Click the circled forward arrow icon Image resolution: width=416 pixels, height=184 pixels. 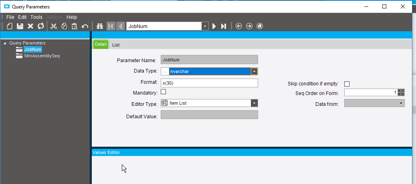[249, 26]
